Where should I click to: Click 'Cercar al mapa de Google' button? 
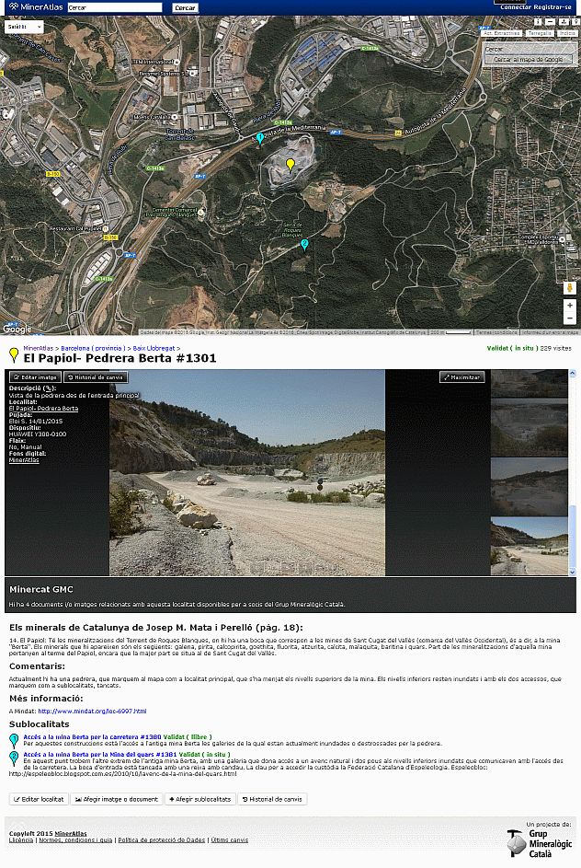(x=529, y=59)
